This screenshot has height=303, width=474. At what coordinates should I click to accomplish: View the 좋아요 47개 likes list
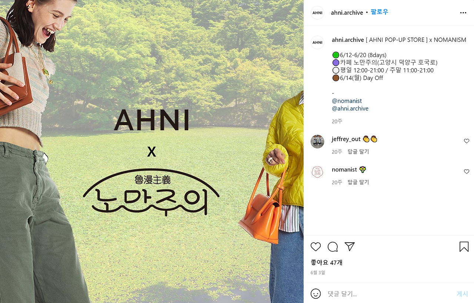click(x=327, y=262)
